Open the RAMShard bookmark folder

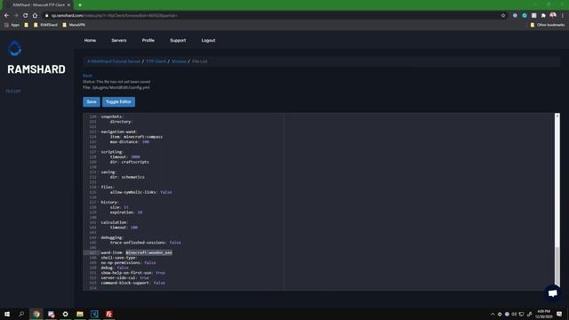[x=45, y=25]
